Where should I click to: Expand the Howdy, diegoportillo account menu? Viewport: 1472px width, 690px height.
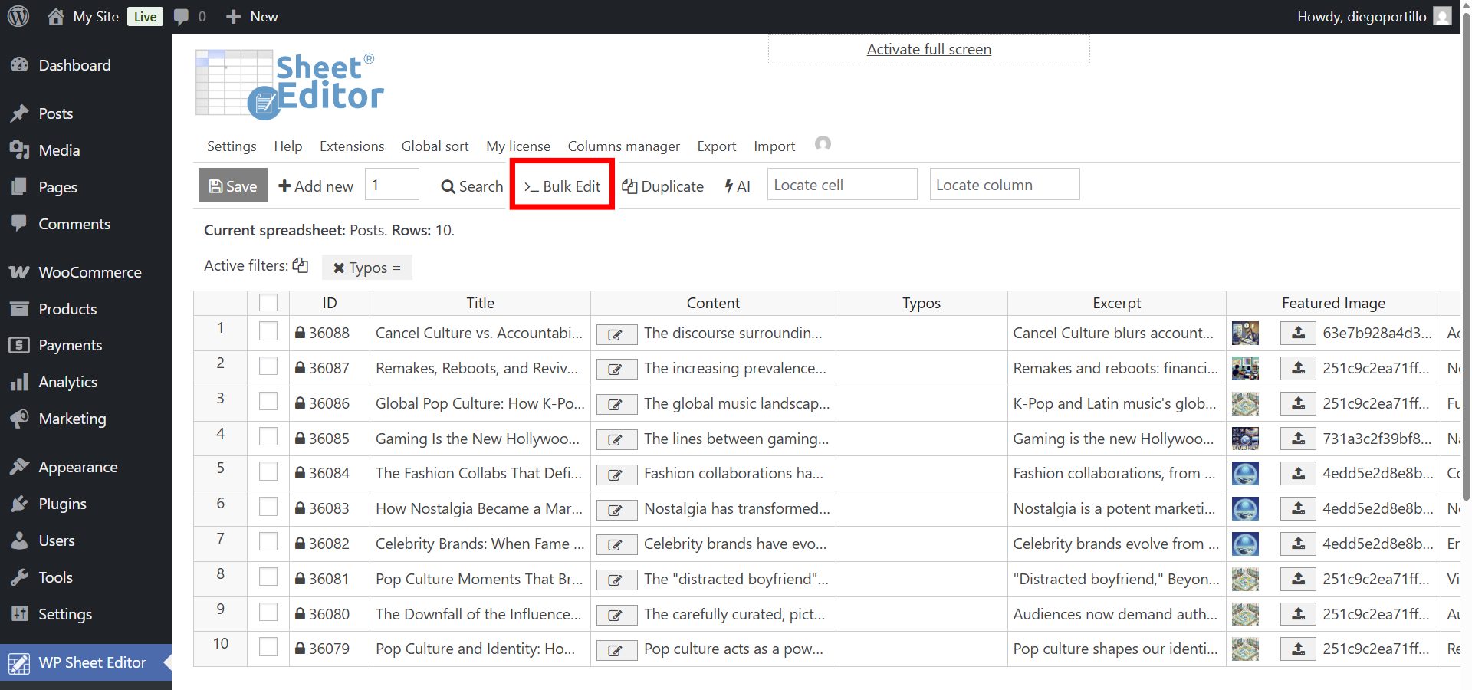pos(1362,16)
